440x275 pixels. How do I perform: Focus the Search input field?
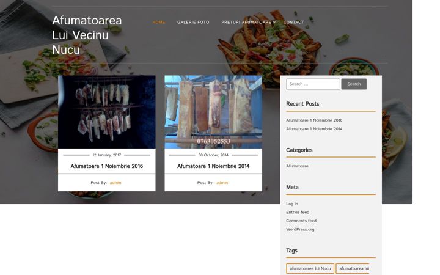click(x=313, y=84)
